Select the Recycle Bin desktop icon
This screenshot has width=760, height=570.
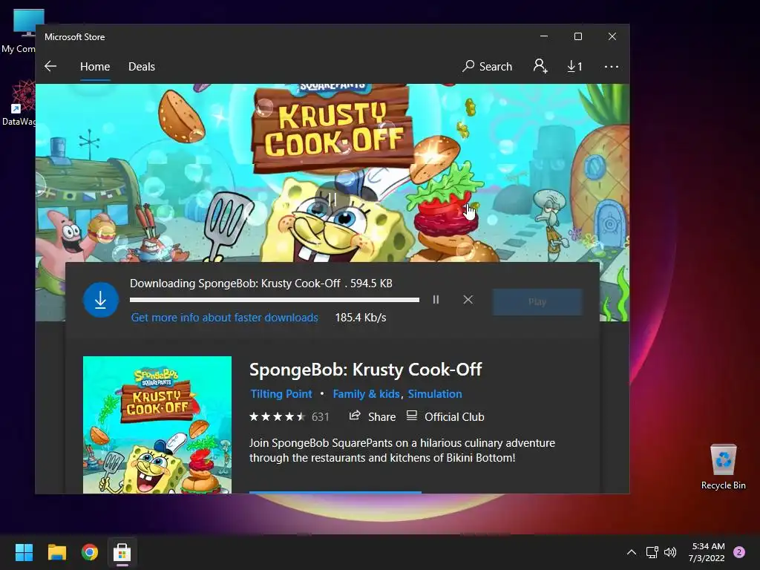[723, 467]
